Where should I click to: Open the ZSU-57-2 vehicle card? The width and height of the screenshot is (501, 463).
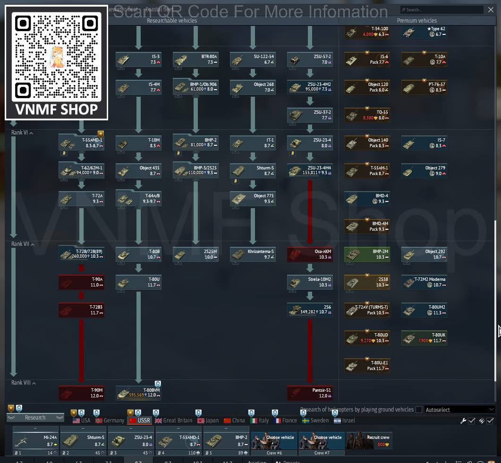(x=310, y=59)
